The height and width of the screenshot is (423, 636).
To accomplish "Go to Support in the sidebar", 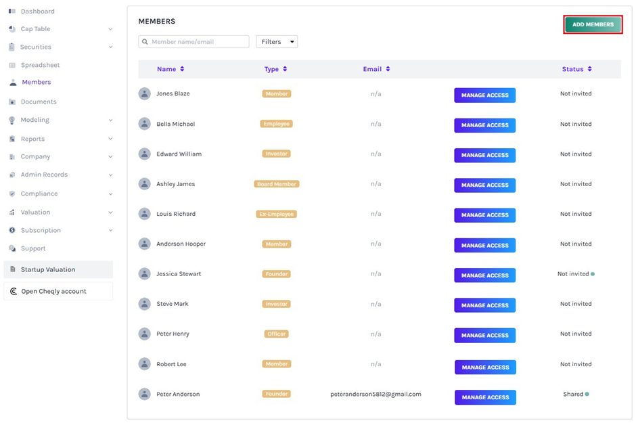I will coord(33,249).
